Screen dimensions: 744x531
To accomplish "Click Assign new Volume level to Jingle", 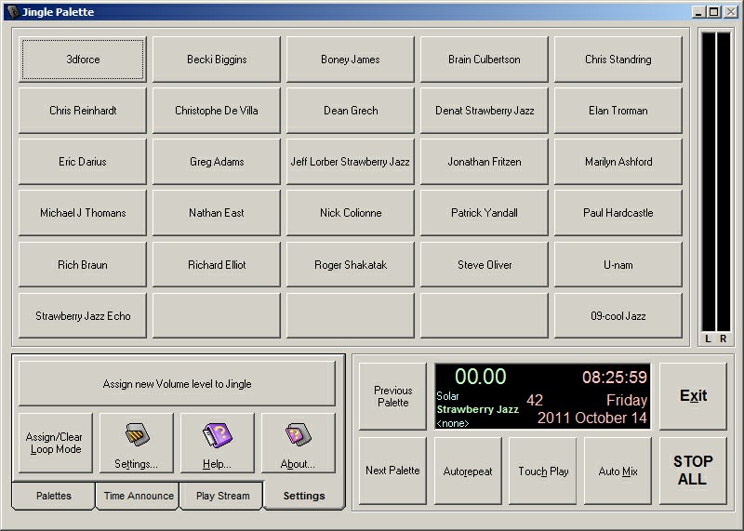I will pos(177,383).
